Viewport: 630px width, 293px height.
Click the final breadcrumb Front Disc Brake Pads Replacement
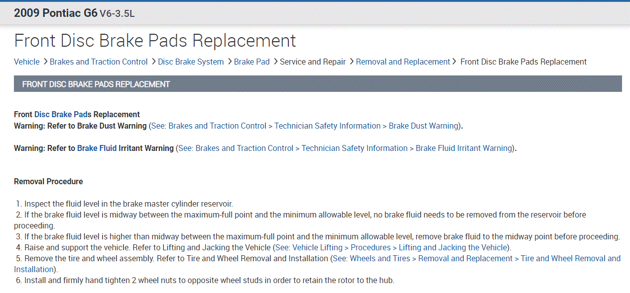pyautogui.click(x=523, y=62)
